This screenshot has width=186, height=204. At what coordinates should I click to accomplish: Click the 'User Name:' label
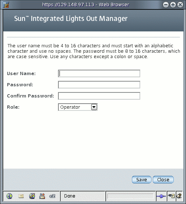[21, 74]
